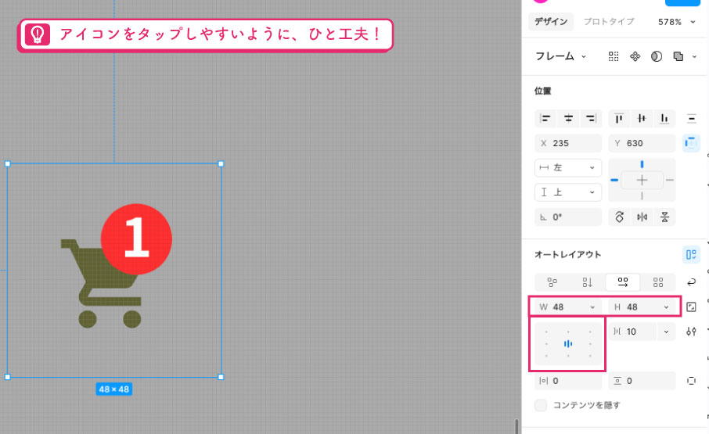The image size is (709, 434).
Task: Select the freeform layout flow
Action: click(552, 282)
